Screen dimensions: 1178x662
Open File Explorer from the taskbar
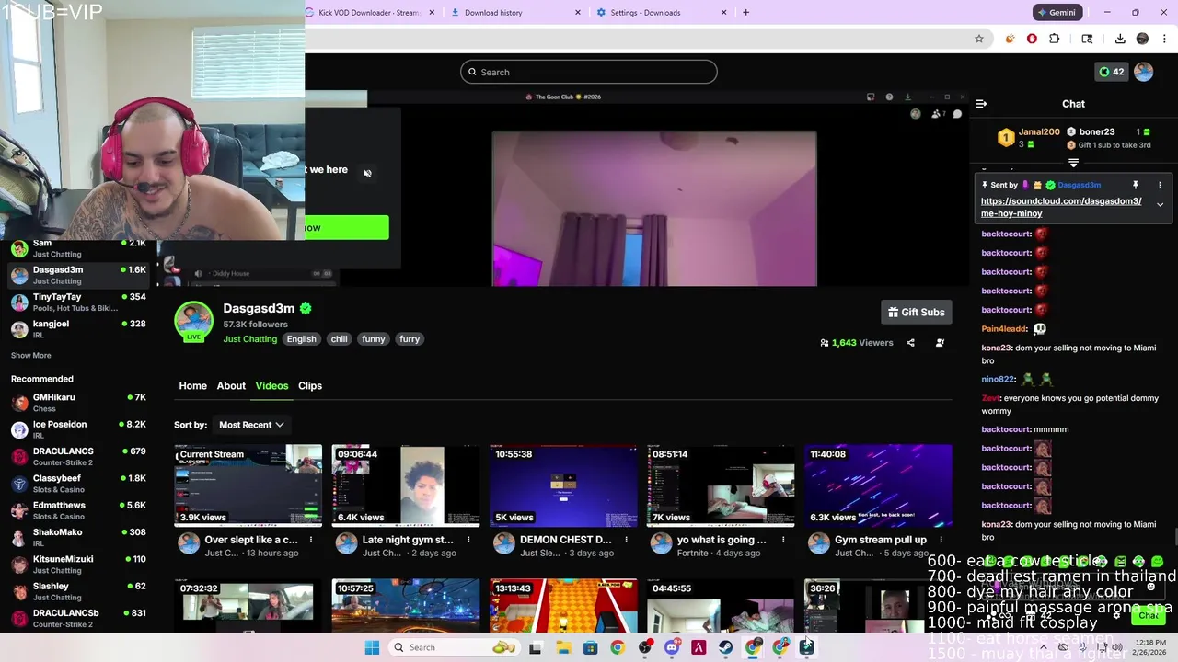tap(563, 647)
